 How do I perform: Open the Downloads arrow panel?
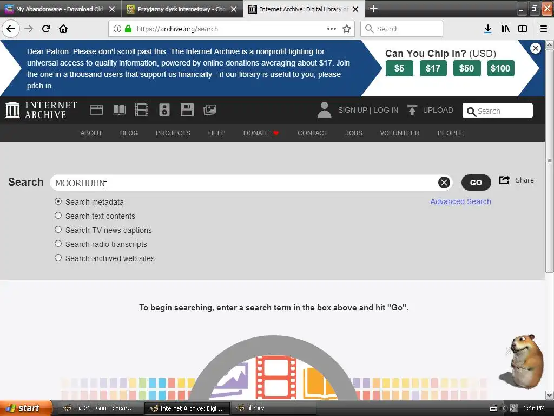(x=487, y=29)
